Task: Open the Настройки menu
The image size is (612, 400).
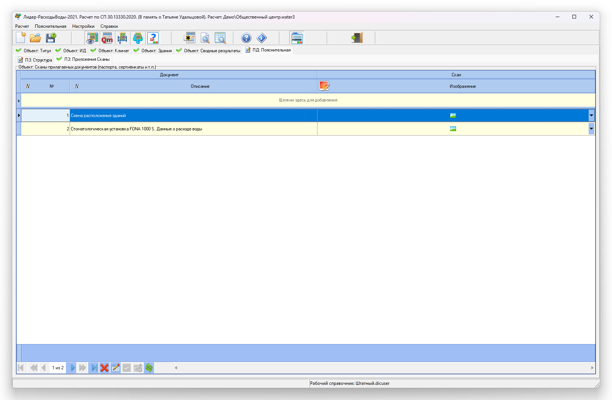Action: click(83, 26)
